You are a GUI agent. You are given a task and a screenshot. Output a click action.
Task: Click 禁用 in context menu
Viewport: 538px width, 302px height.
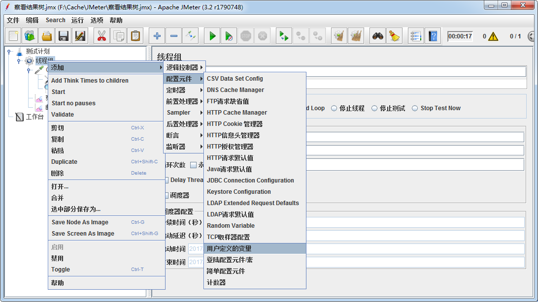coord(107,258)
